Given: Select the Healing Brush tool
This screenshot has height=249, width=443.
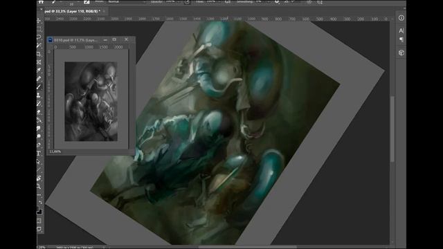Looking at the screenshot, I should (x=39, y=79).
